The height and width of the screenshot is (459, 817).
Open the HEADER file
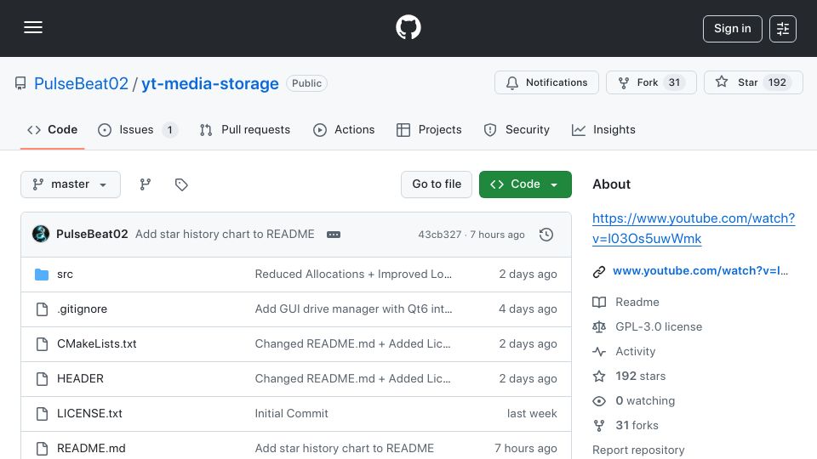click(x=80, y=379)
